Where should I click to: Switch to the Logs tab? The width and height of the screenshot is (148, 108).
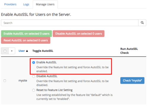point(26,4)
